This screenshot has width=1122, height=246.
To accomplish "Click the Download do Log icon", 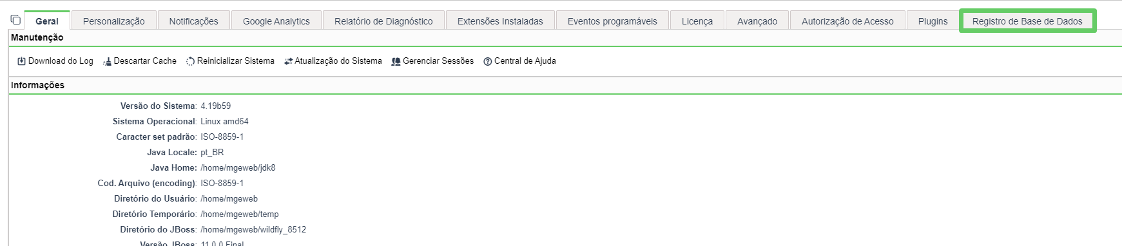I will tap(21, 61).
